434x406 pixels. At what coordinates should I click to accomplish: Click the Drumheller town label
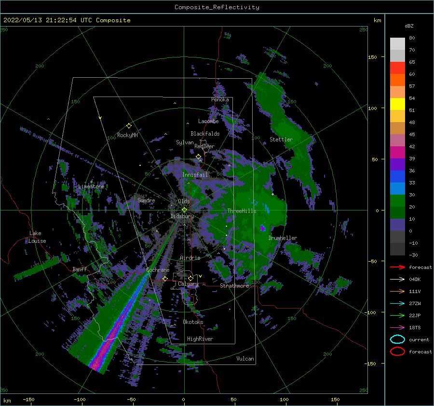pos(283,238)
